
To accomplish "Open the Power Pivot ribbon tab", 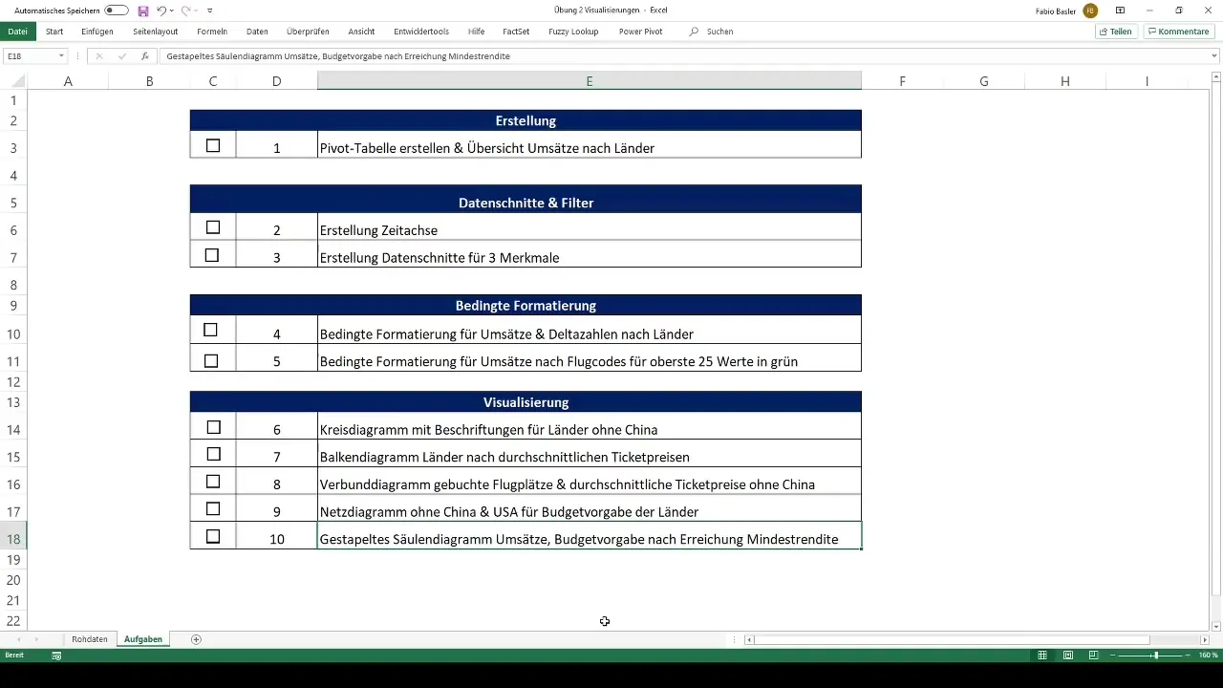I will coord(640,32).
